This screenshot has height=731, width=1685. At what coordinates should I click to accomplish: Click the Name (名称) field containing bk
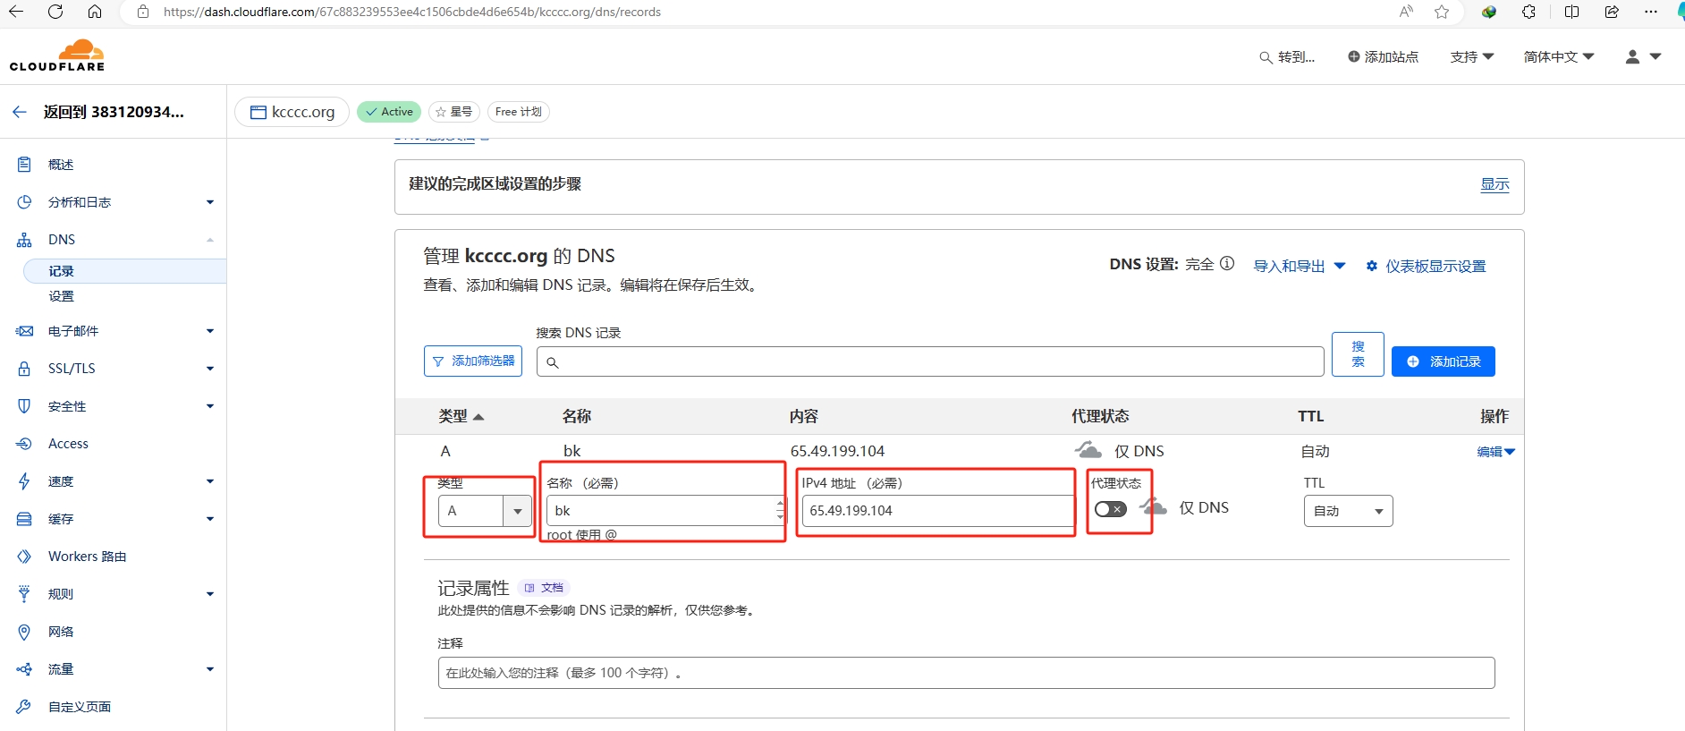coord(666,511)
